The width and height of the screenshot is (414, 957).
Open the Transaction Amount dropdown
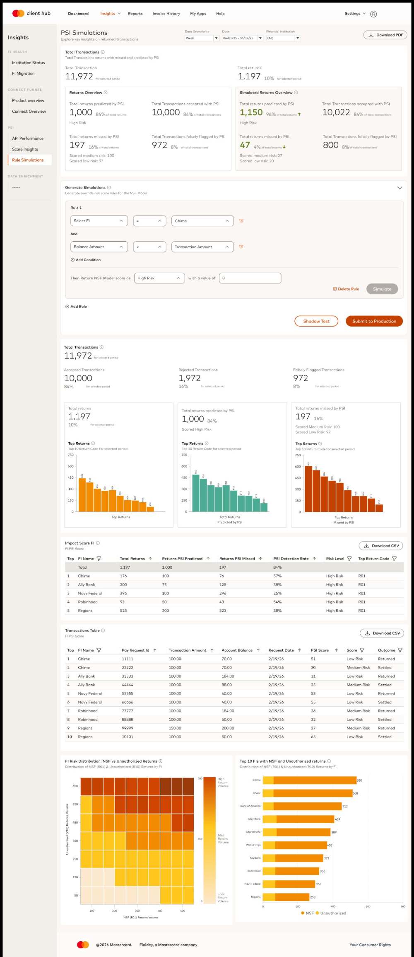pyautogui.click(x=202, y=247)
